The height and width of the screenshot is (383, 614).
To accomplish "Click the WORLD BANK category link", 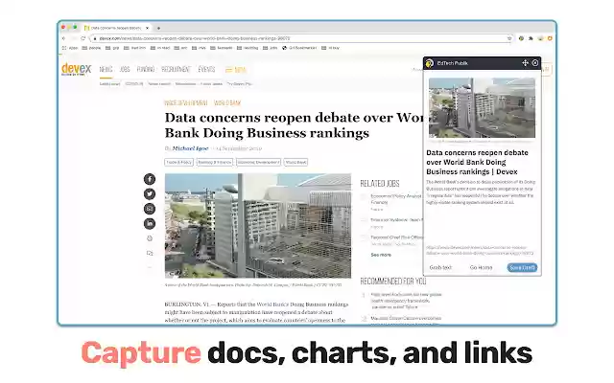I will (227, 103).
